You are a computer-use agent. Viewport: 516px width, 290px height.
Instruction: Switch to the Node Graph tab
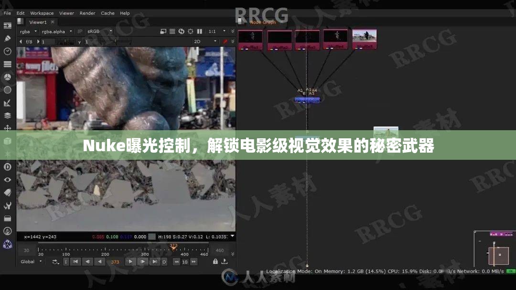[263, 22]
